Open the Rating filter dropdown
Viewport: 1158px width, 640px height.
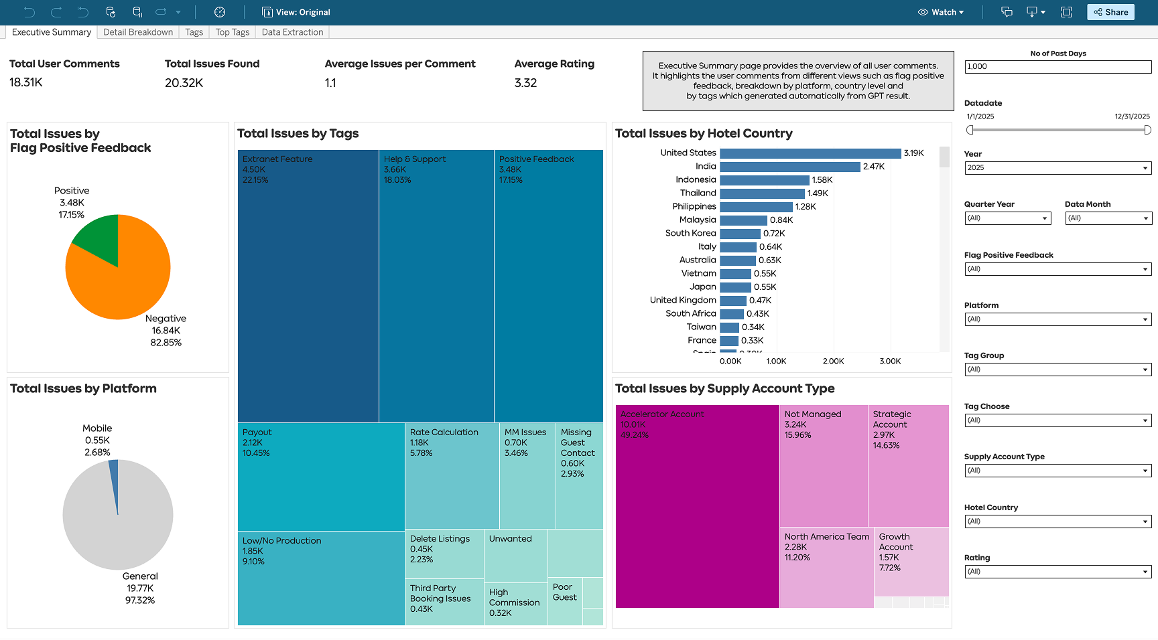pyautogui.click(x=1057, y=571)
